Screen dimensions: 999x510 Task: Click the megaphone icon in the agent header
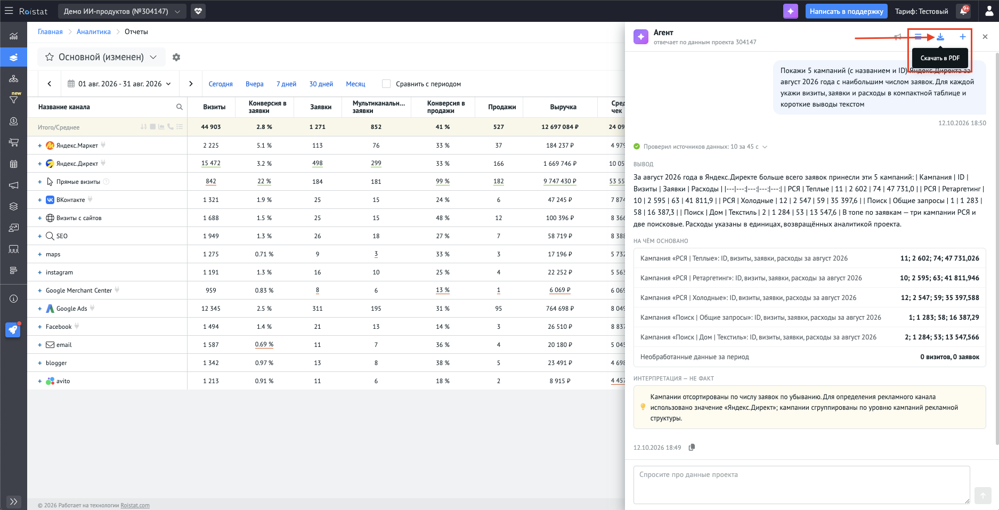pos(898,37)
